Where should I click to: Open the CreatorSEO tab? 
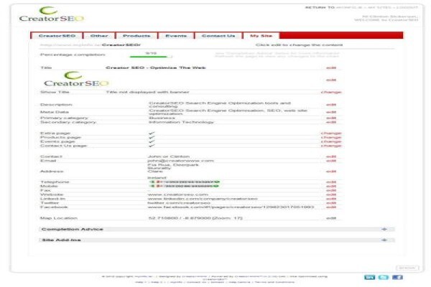point(57,36)
